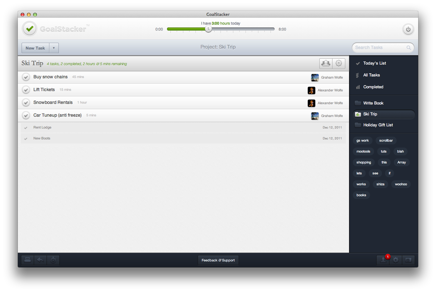Toggle the sidebar panel icon in bottom bar
436x292 pixels.
pos(408,260)
